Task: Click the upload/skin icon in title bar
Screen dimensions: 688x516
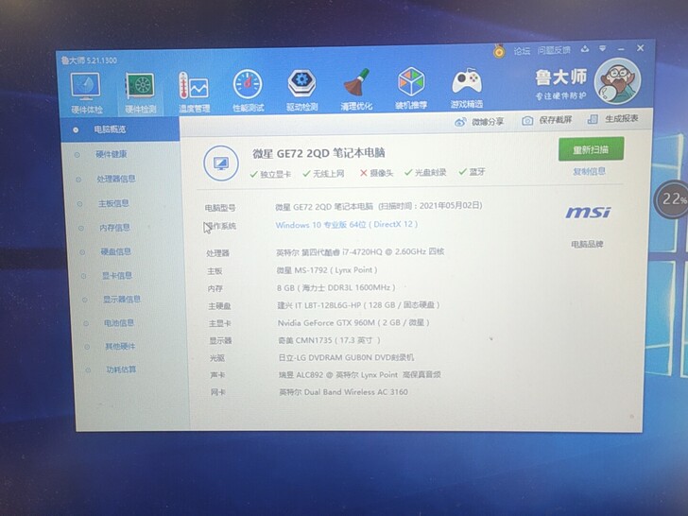Action: coord(585,49)
